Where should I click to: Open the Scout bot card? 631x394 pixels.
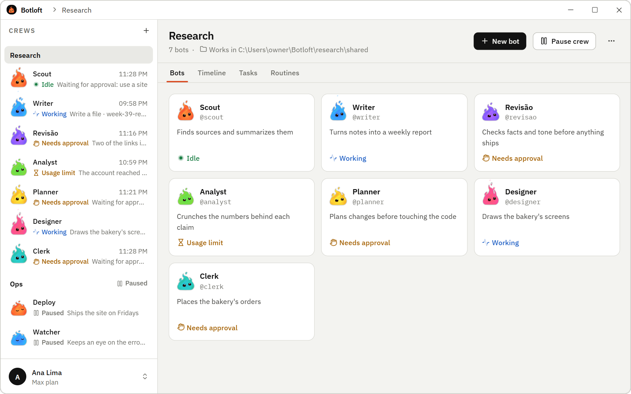pyautogui.click(x=242, y=132)
